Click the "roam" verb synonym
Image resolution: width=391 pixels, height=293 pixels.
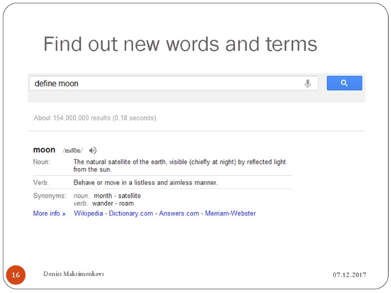(x=126, y=204)
